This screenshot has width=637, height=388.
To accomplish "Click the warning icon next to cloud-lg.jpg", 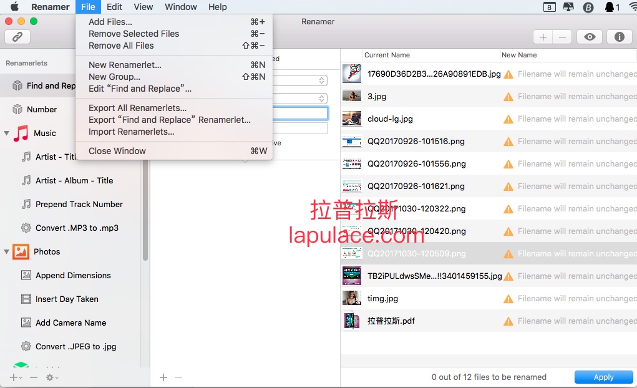I will pyautogui.click(x=508, y=119).
